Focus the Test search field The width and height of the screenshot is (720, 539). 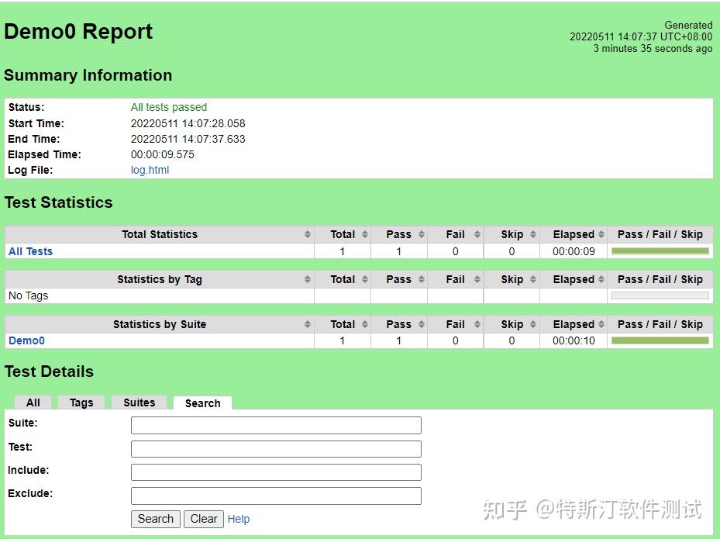276,449
